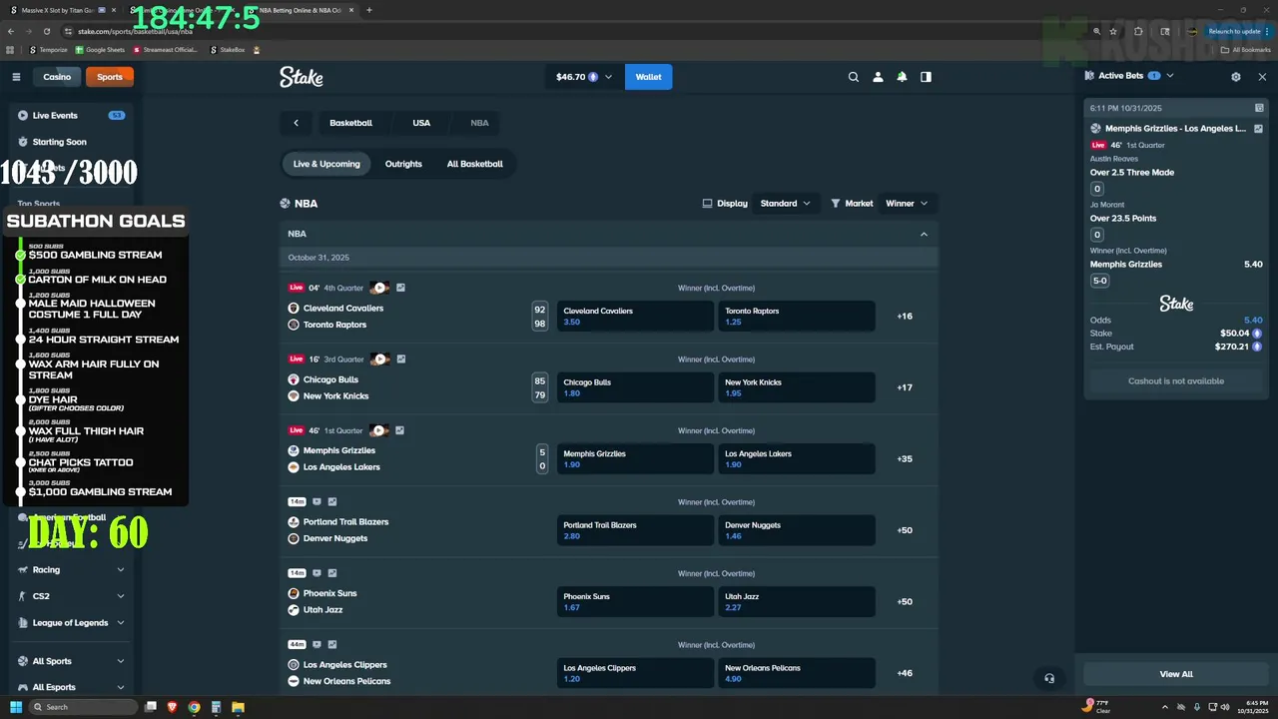1278x719 pixels.
Task: Switch to the Casino tab
Action: click(x=57, y=77)
